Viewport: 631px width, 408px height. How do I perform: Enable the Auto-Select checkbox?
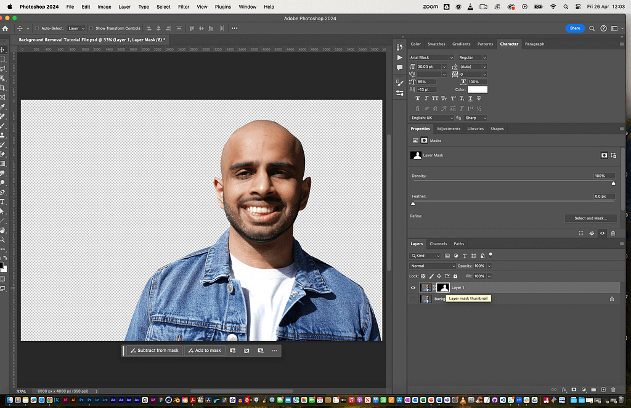click(37, 28)
